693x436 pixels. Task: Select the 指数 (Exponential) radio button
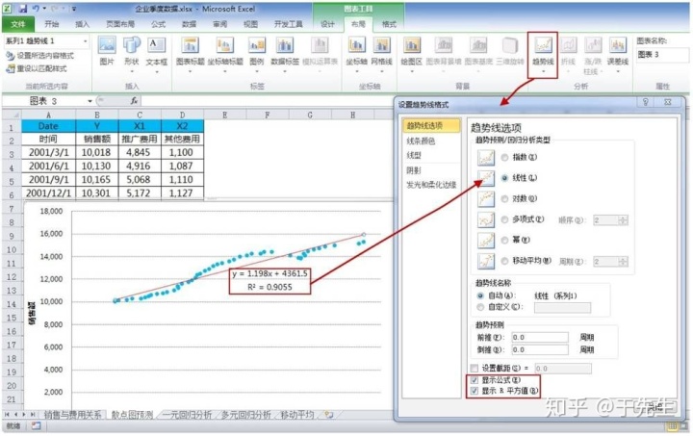pyautogui.click(x=504, y=157)
